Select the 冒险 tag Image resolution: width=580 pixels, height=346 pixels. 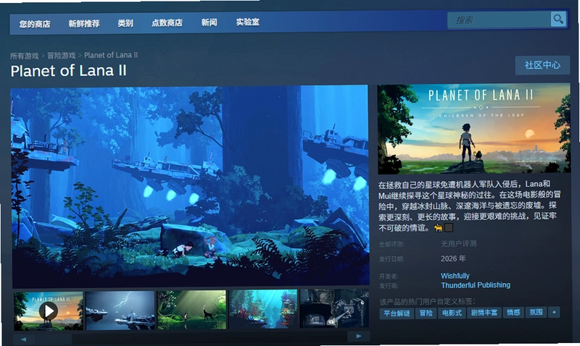click(x=426, y=313)
